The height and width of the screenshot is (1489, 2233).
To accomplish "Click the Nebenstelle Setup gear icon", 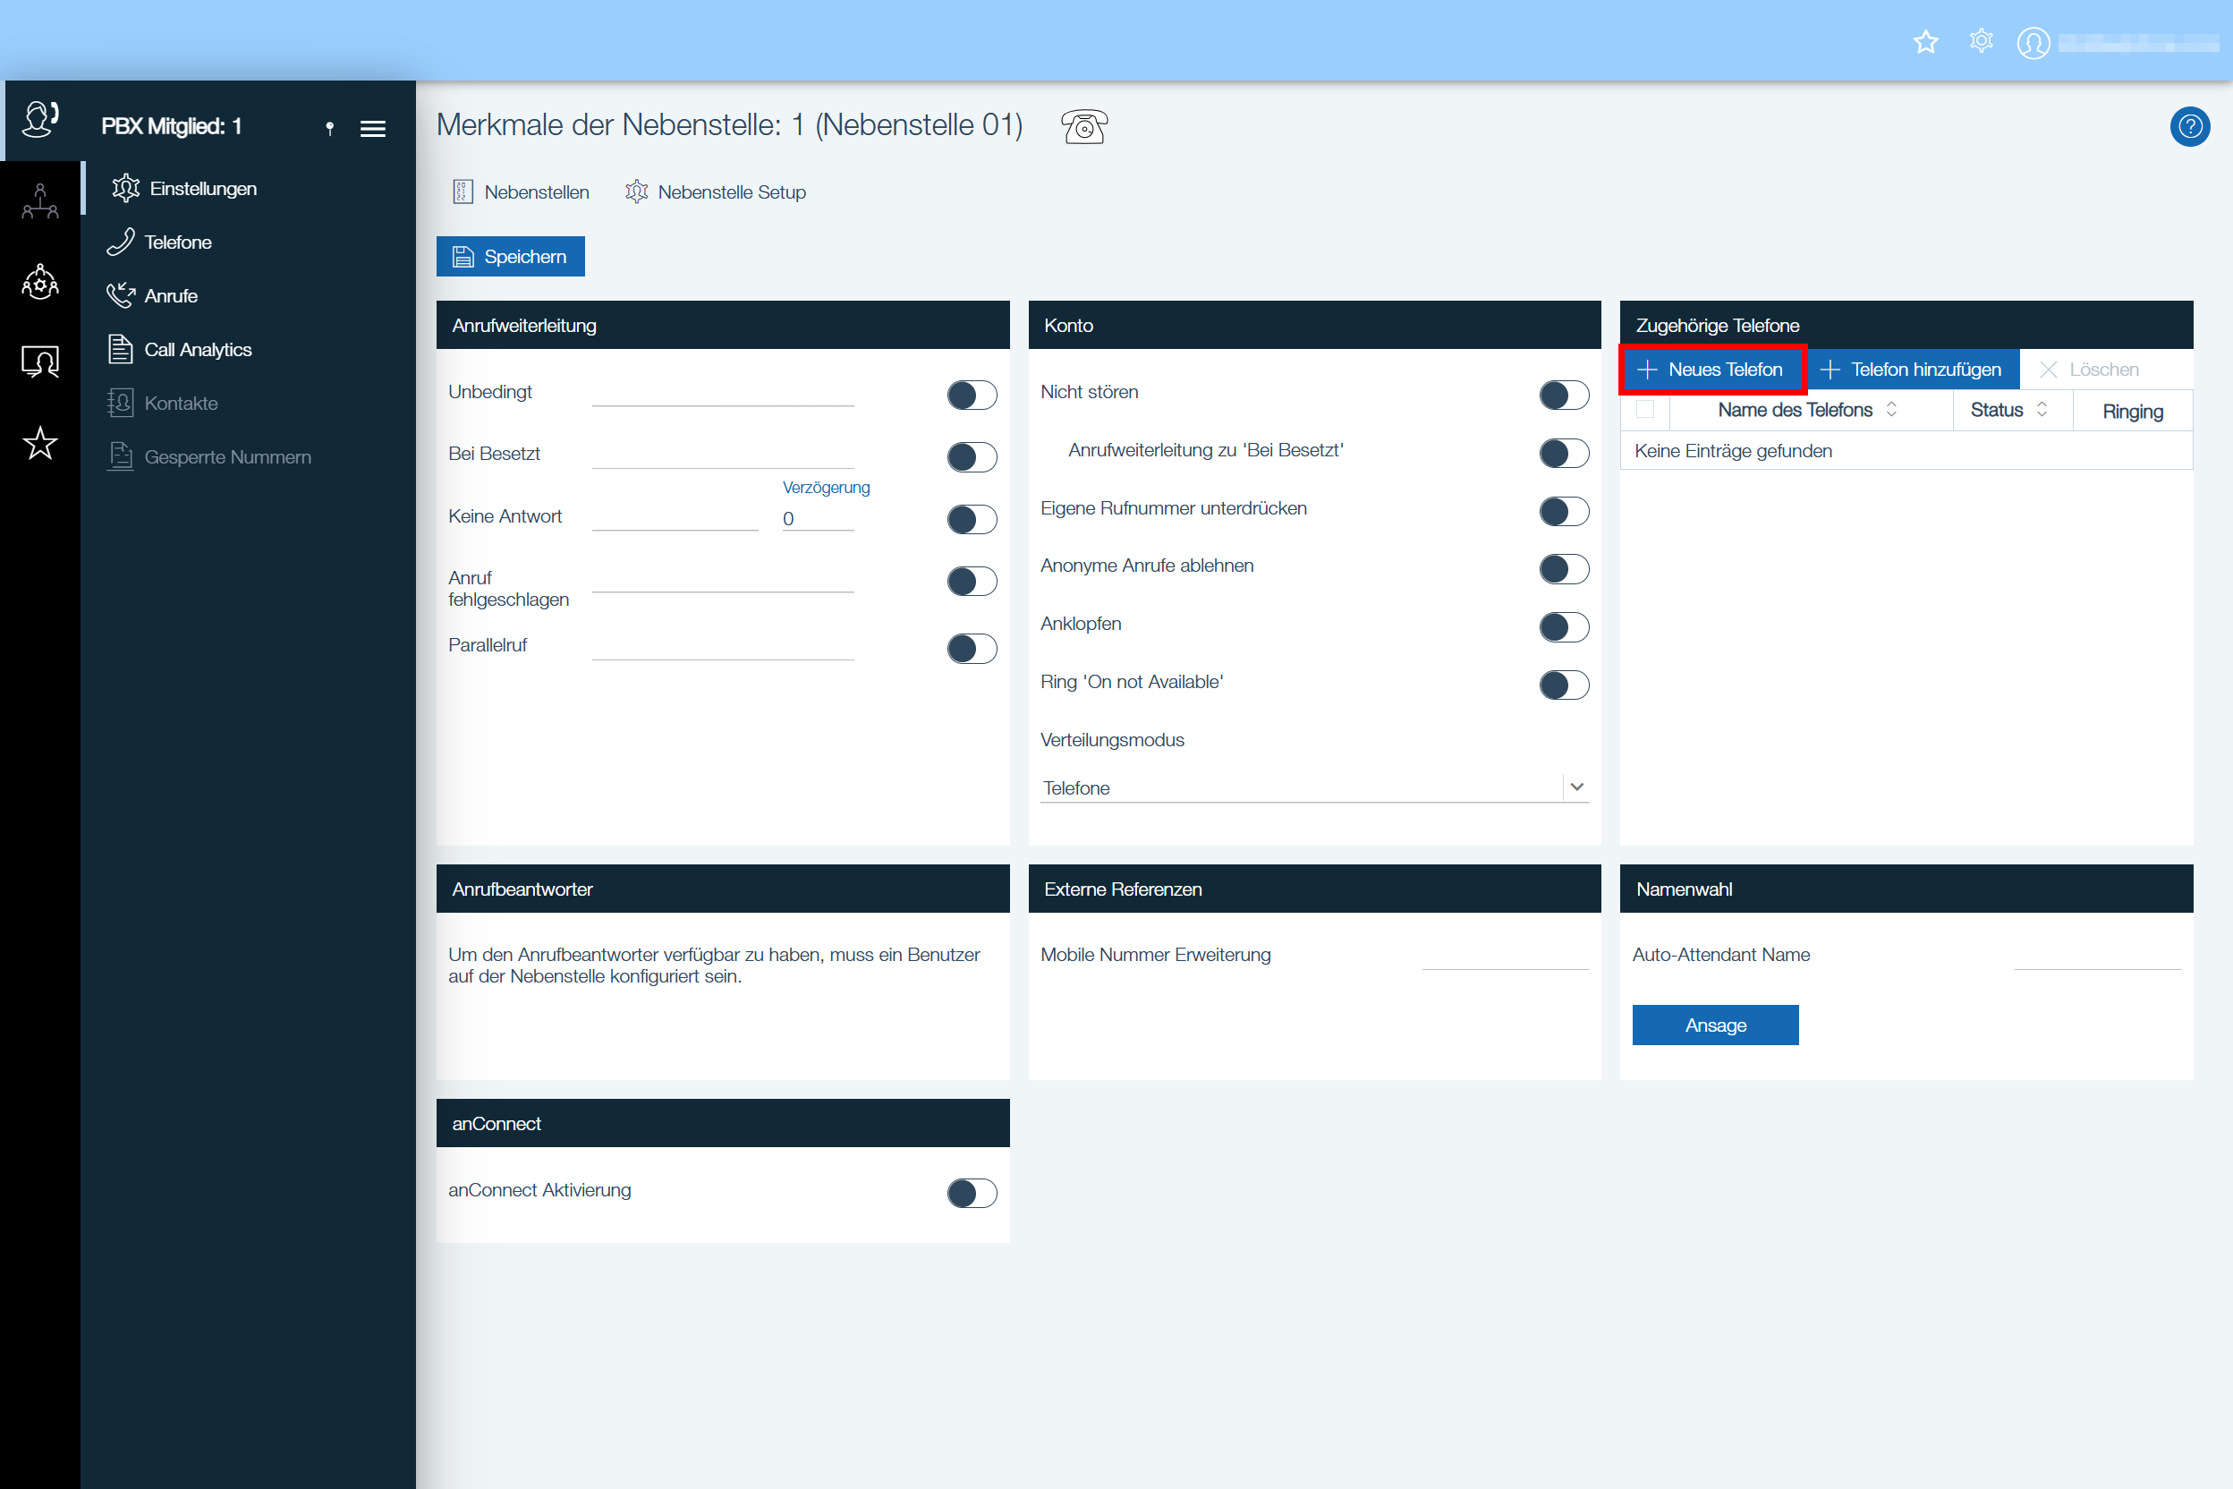I will pyautogui.click(x=636, y=191).
